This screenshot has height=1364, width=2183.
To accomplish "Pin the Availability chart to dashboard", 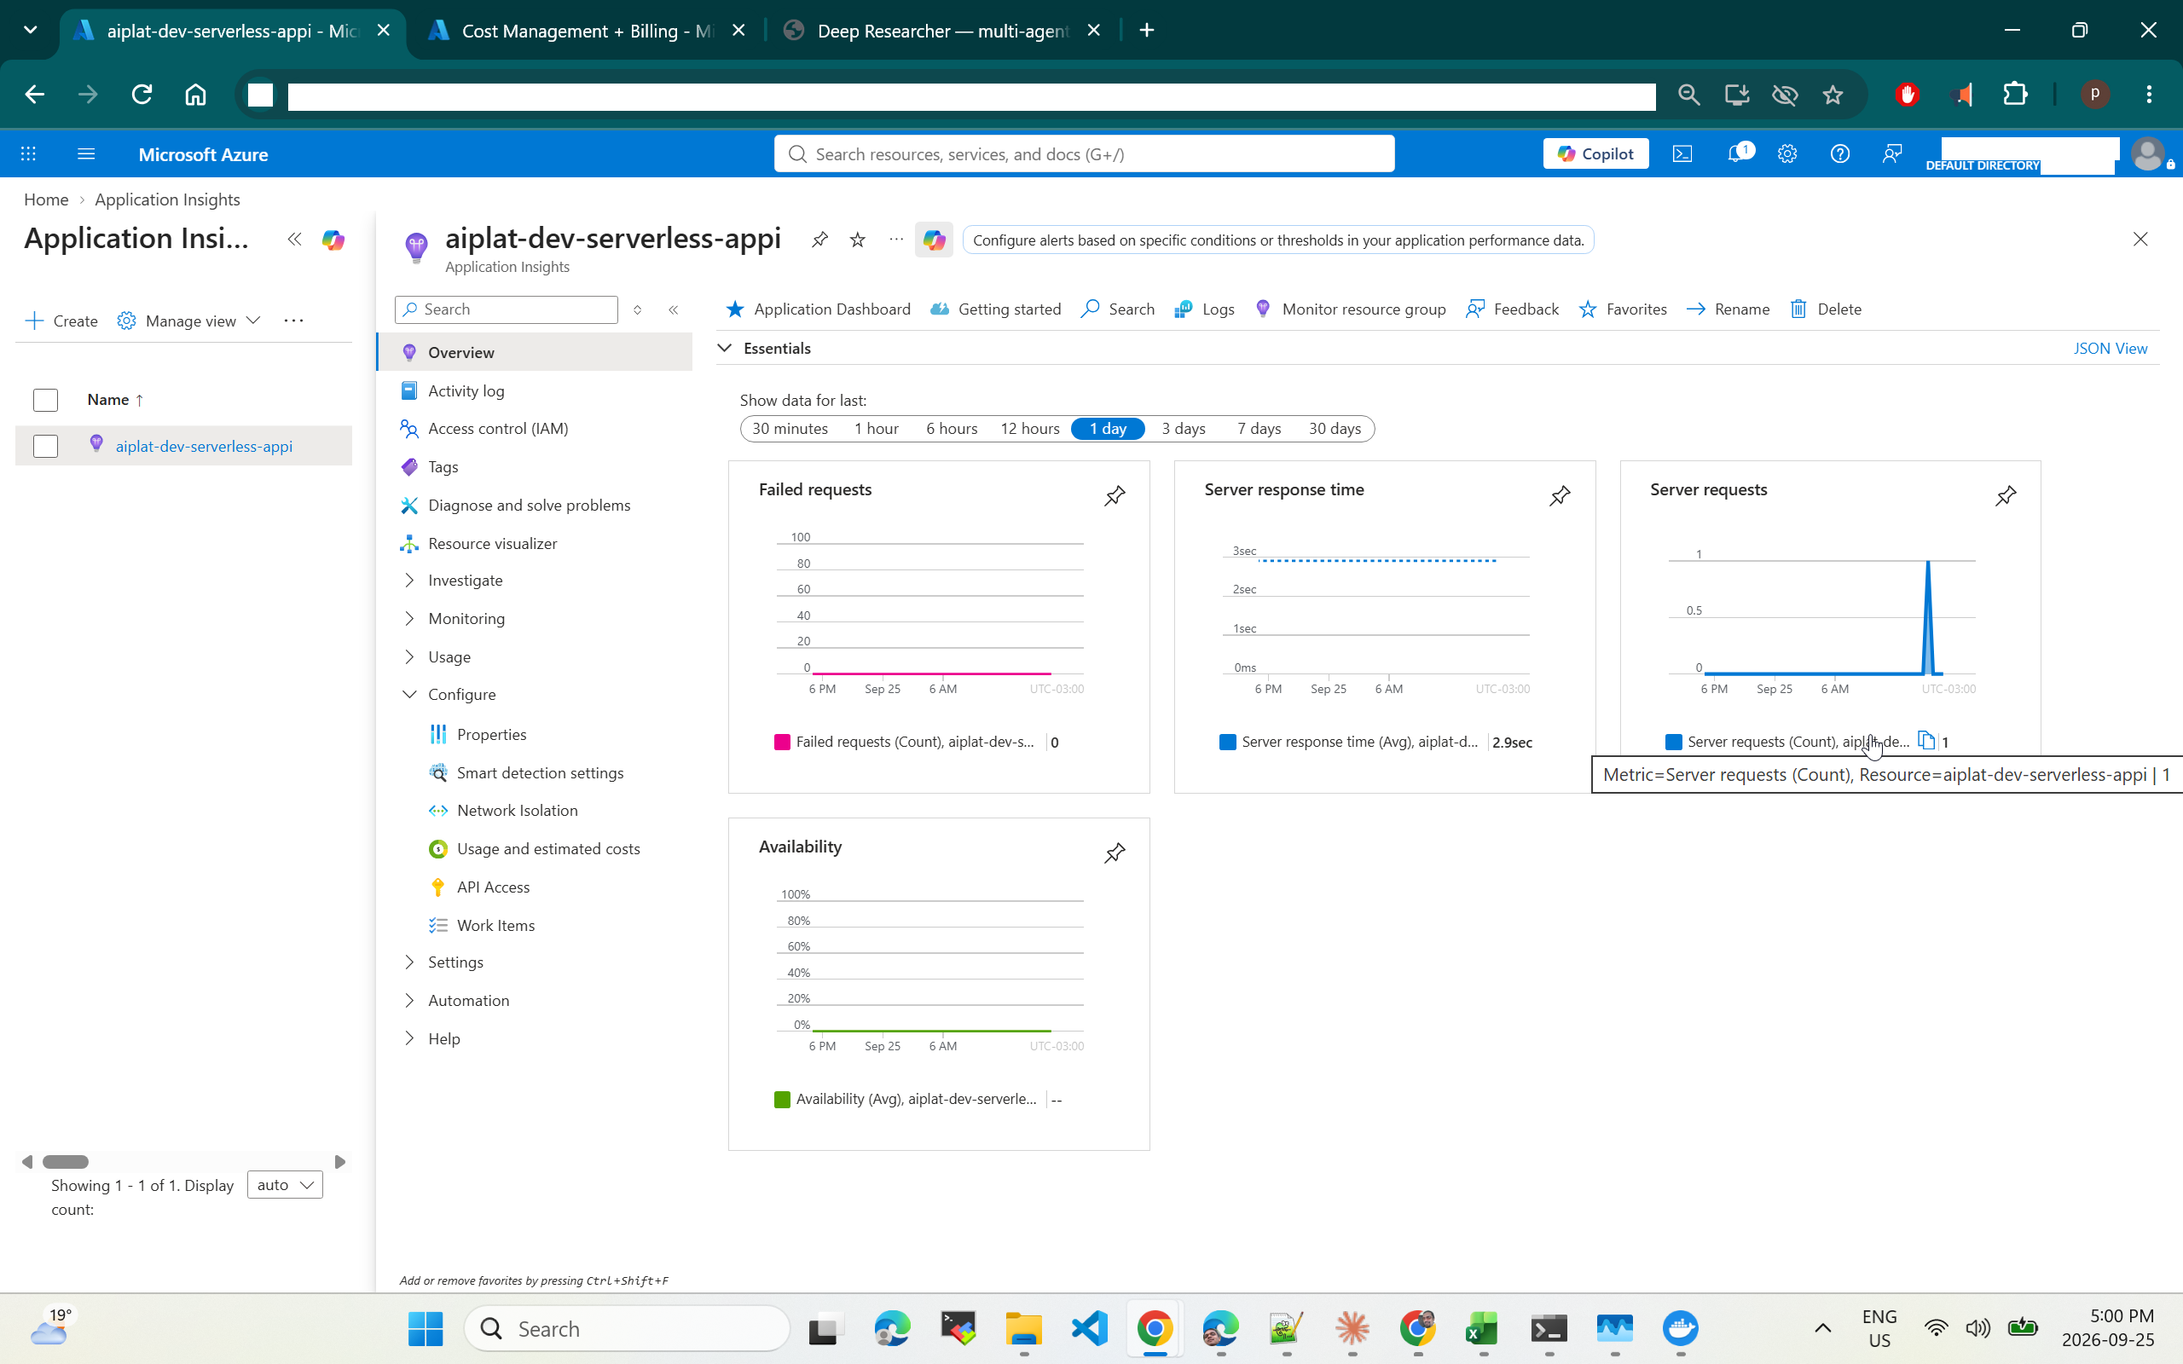I will [x=1114, y=852].
